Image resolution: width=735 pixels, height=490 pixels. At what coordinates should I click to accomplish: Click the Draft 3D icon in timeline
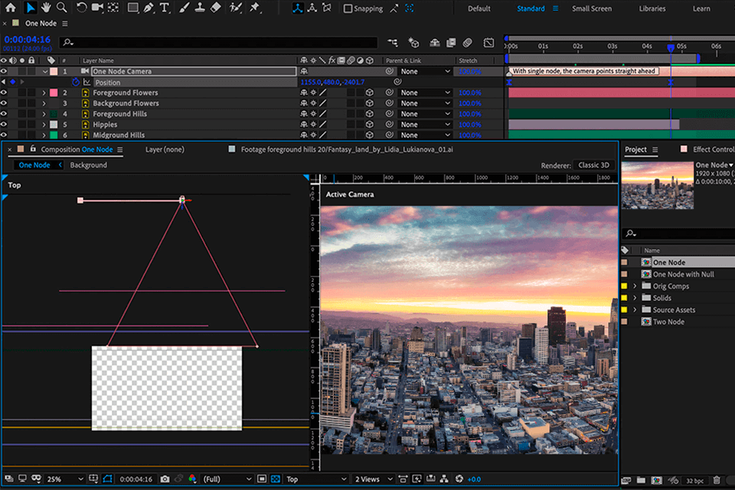[x=413, y=43]
